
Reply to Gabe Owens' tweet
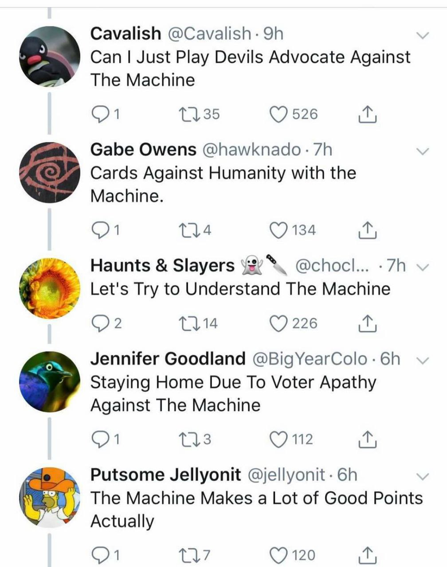pos(100,230)
